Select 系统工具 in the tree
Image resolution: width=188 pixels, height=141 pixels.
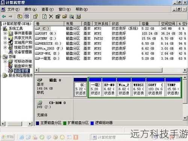tap(16, 29)
